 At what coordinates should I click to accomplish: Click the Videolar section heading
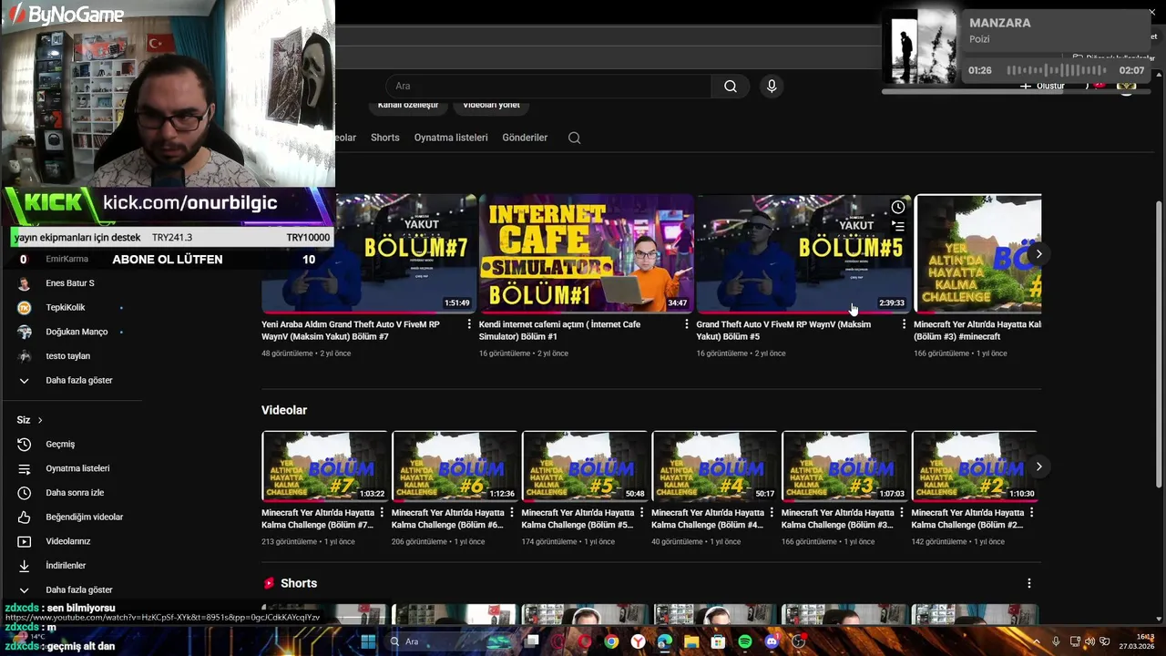click(x=284, y=410)
